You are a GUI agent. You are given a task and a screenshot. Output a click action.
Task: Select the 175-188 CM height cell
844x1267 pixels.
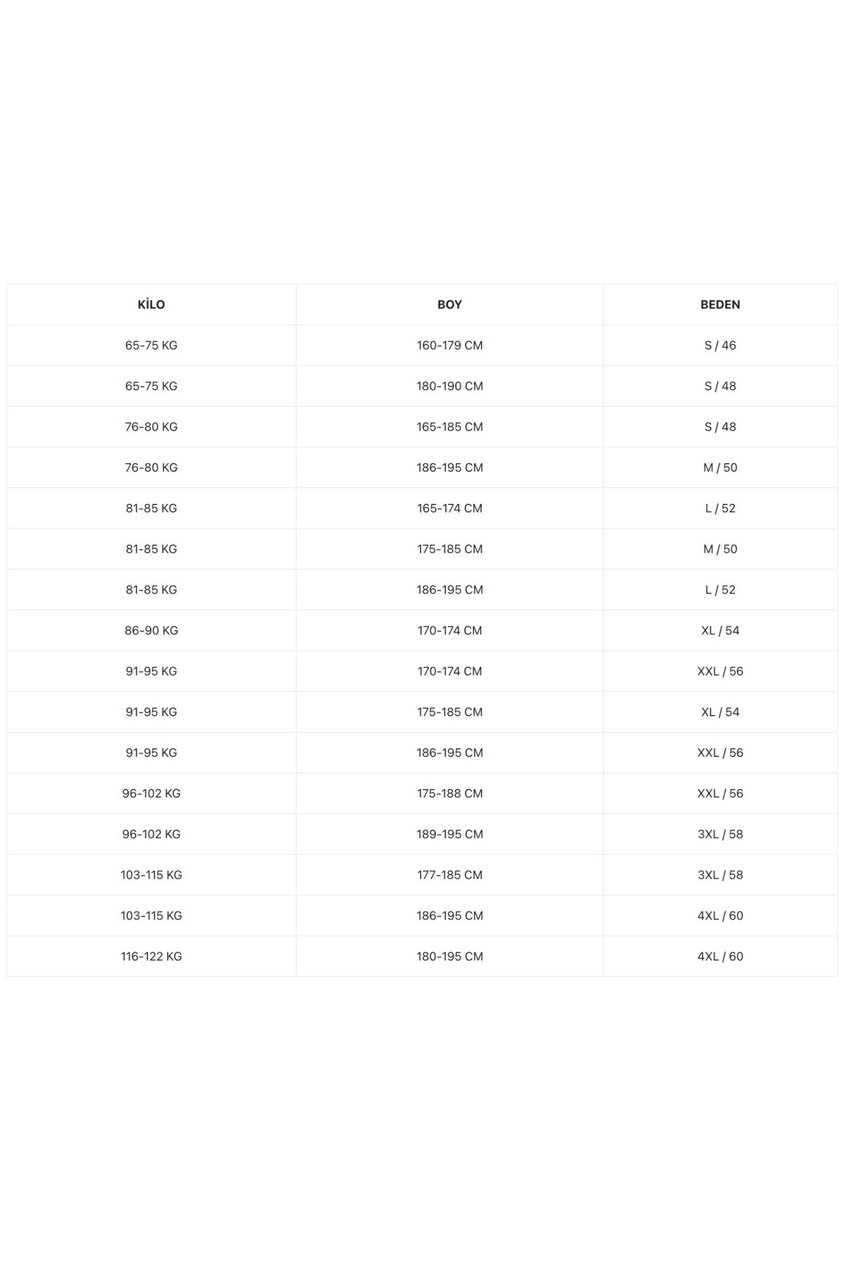(449, 793)
